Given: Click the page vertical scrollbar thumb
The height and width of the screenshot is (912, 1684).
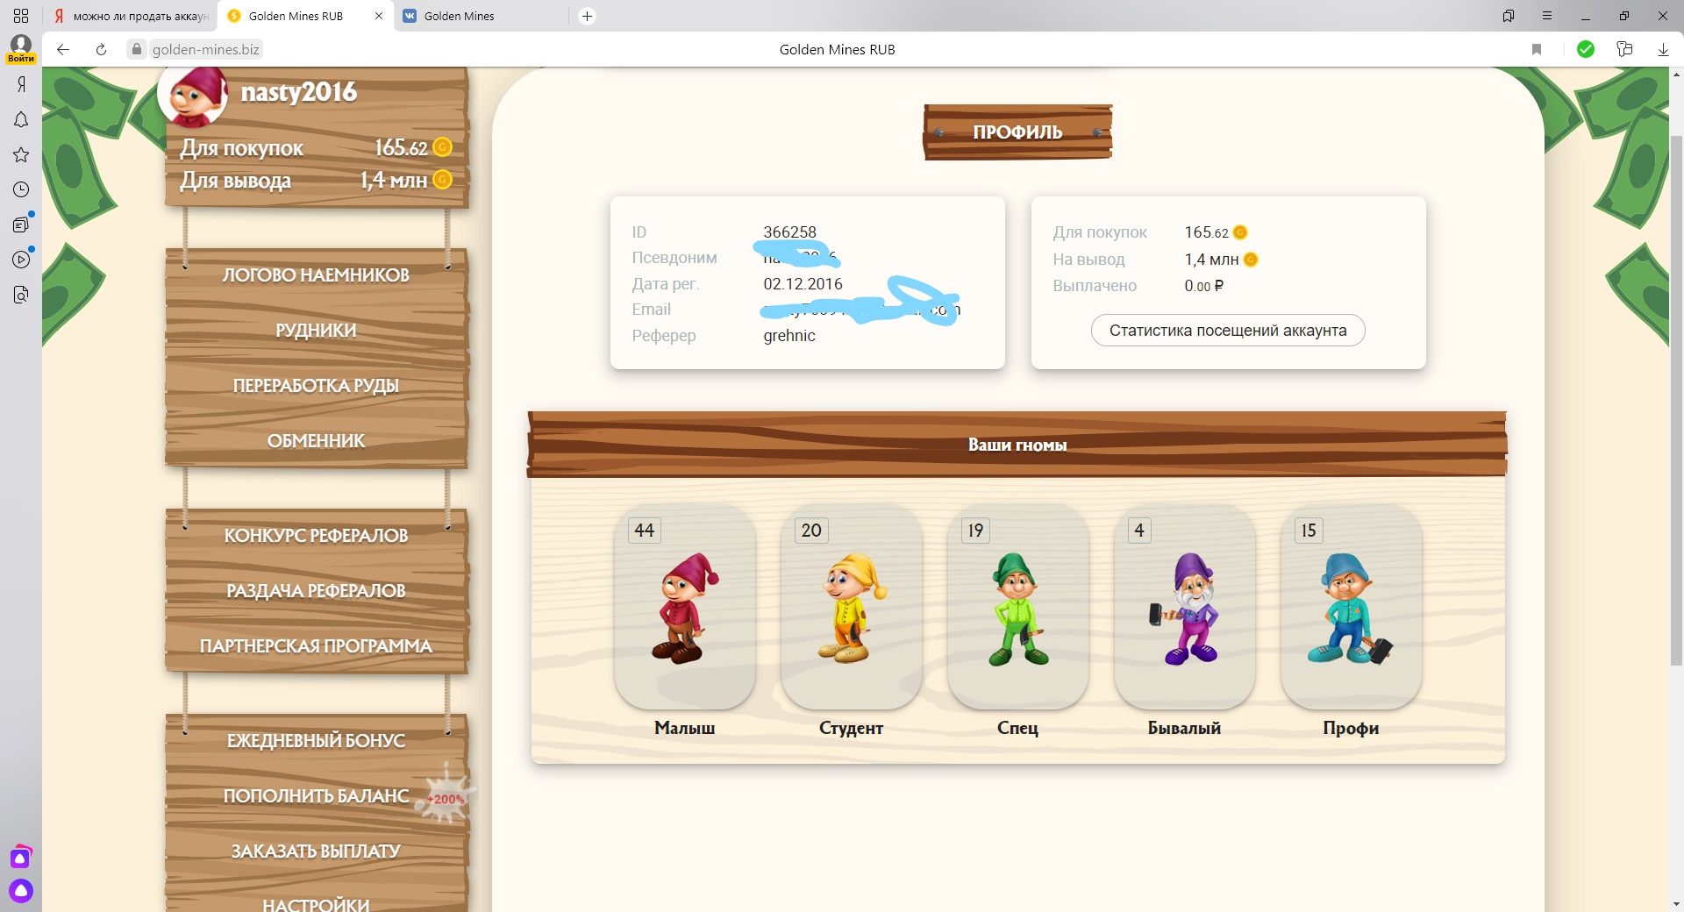Looking at the screenshot, I should point(1676,401).
